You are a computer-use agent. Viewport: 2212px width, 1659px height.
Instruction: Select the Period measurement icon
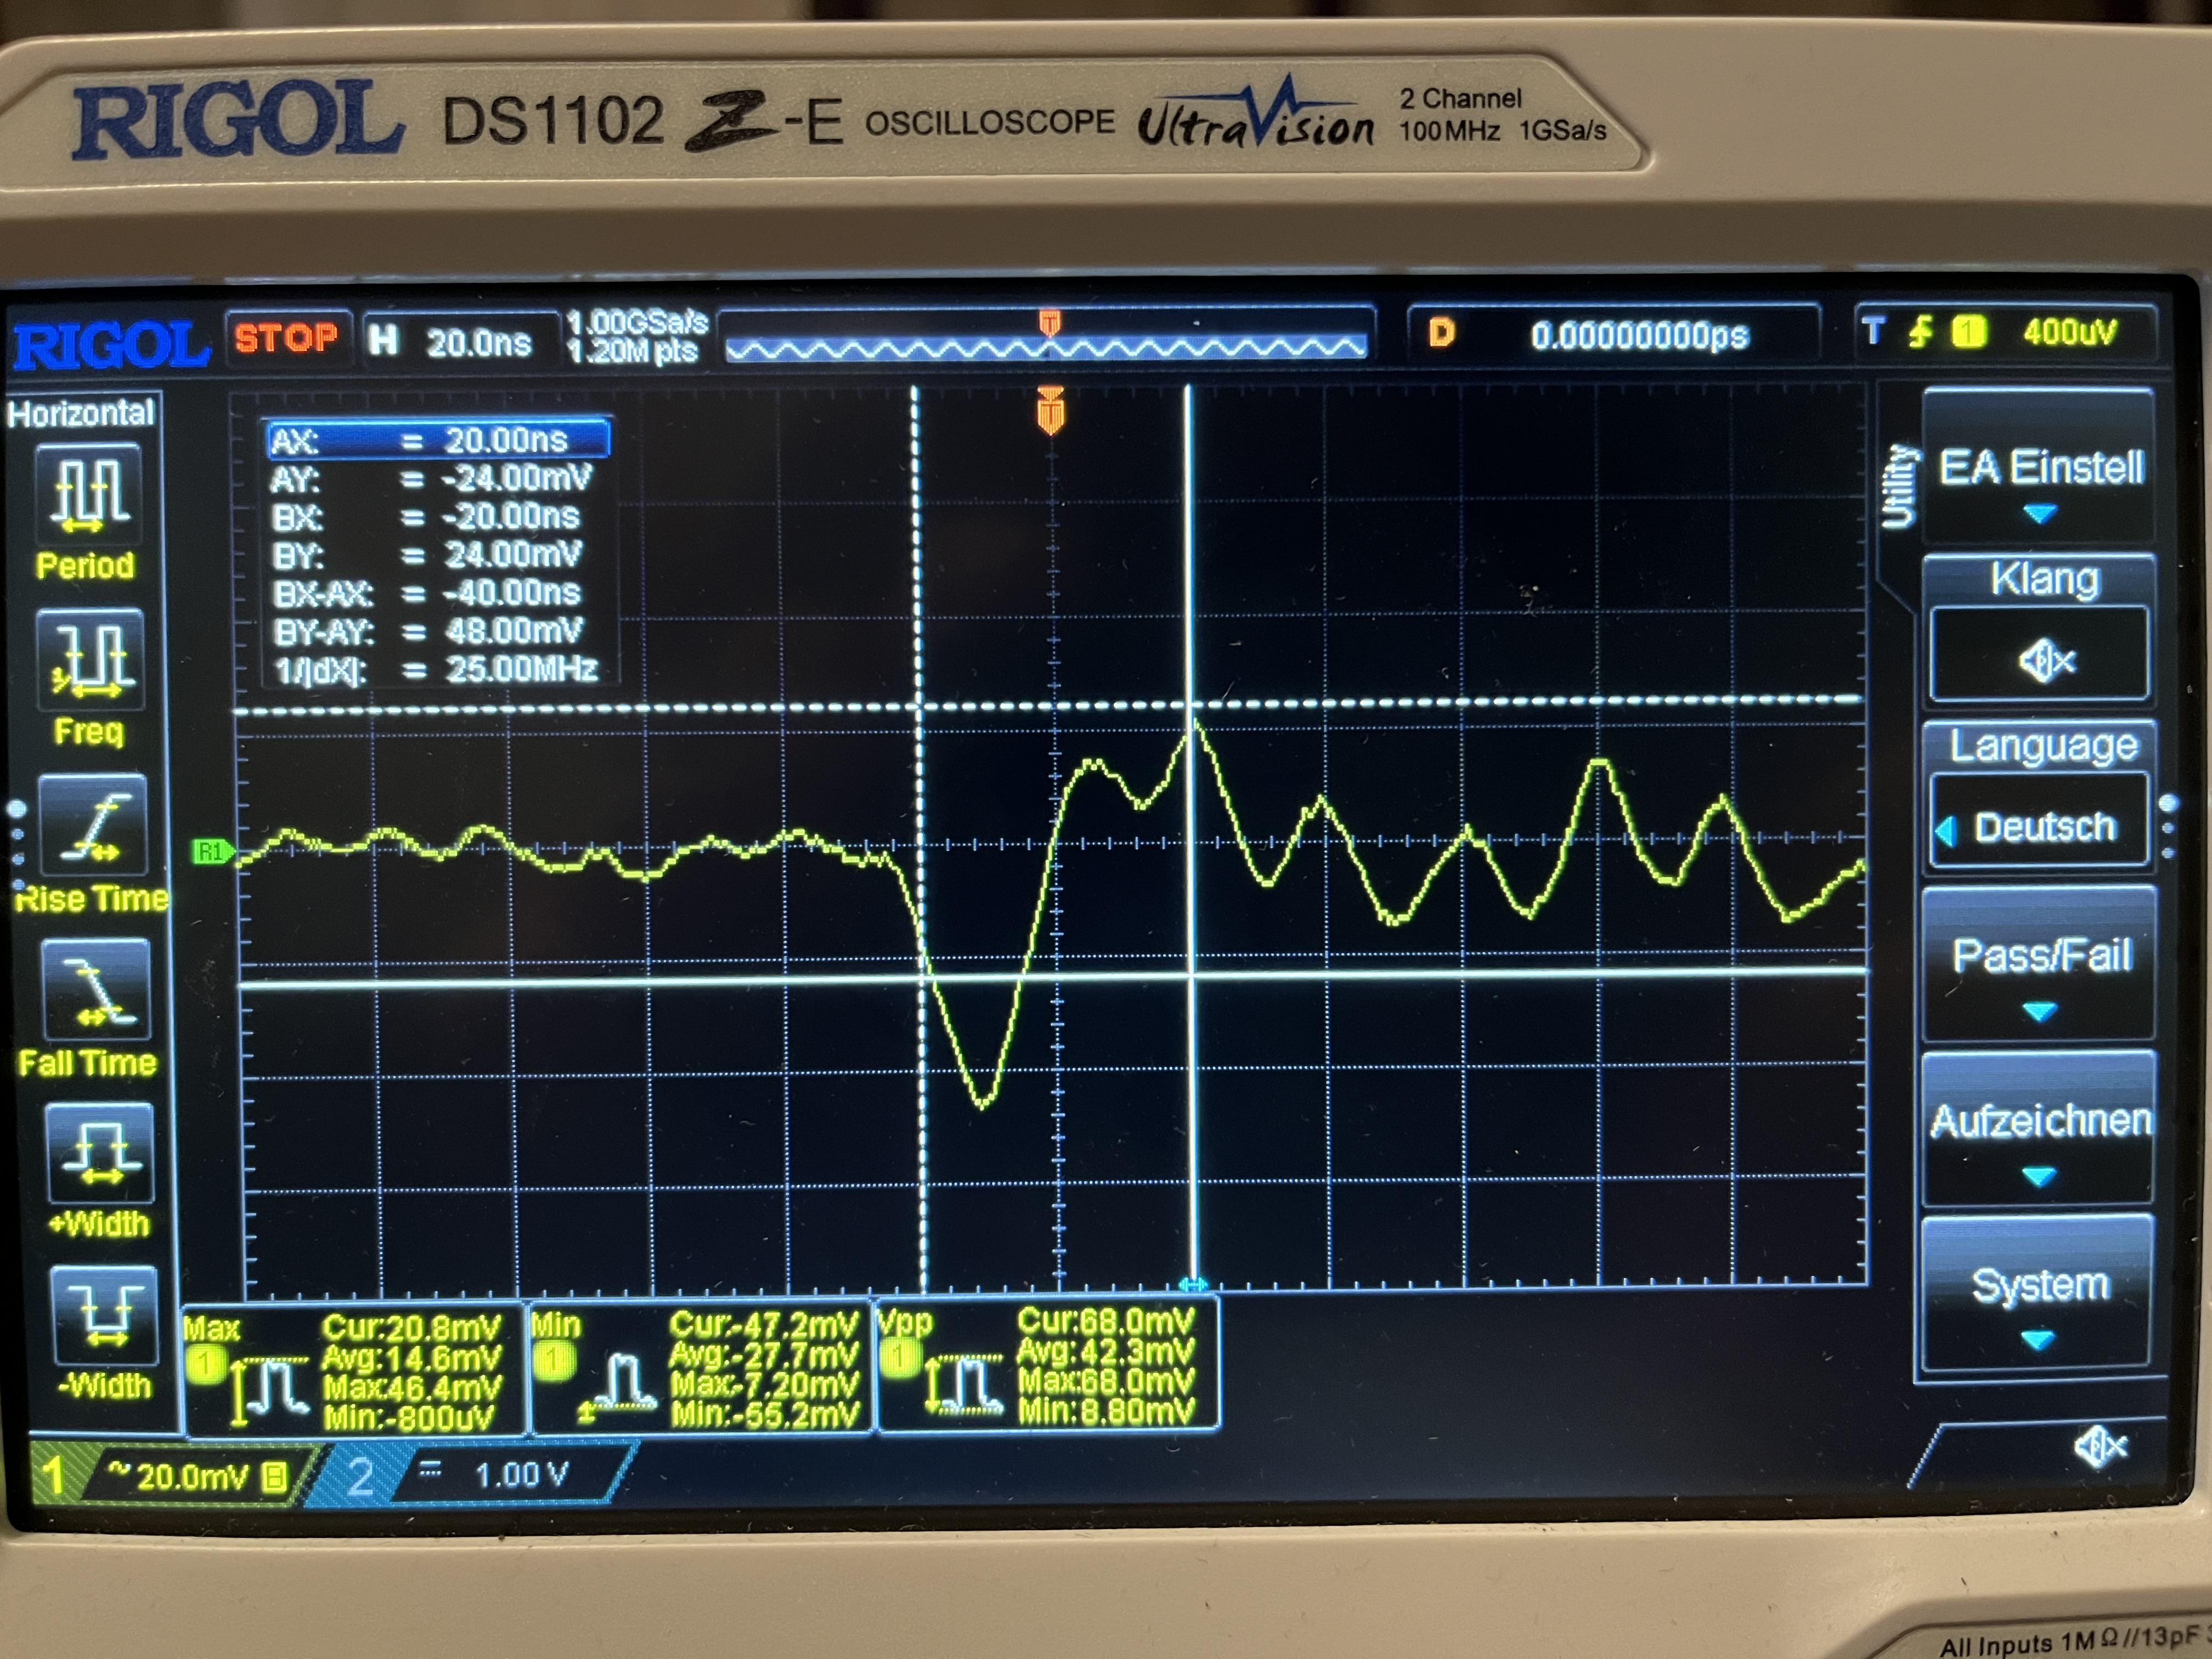coord(88,495)
